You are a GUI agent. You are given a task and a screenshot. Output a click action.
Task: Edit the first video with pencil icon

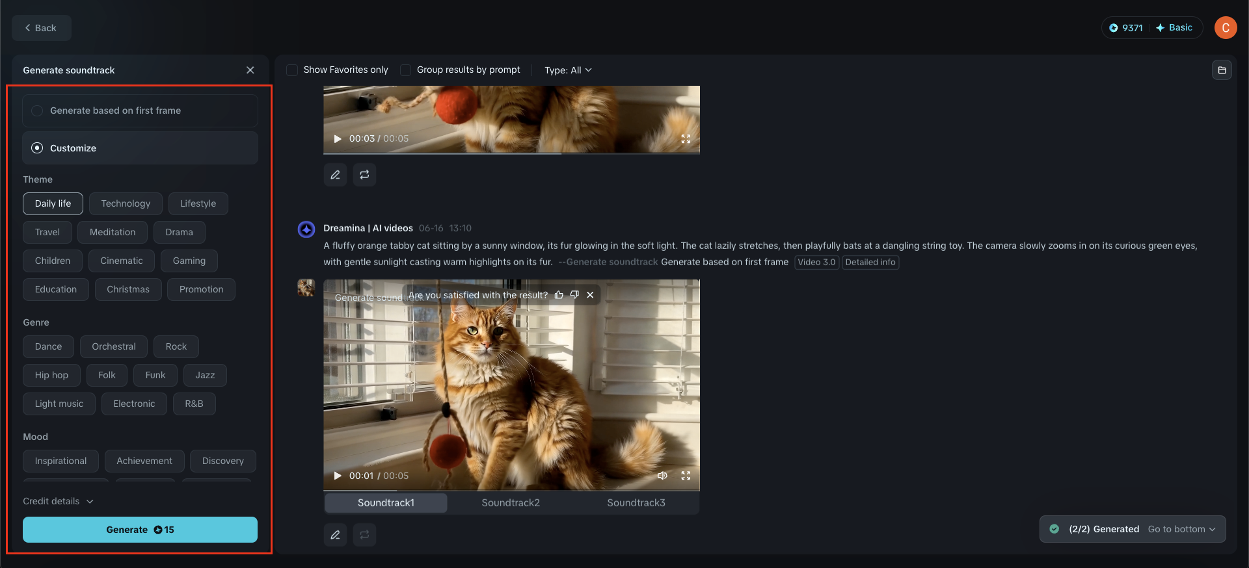pyautogui.click(x=335, y=175)
